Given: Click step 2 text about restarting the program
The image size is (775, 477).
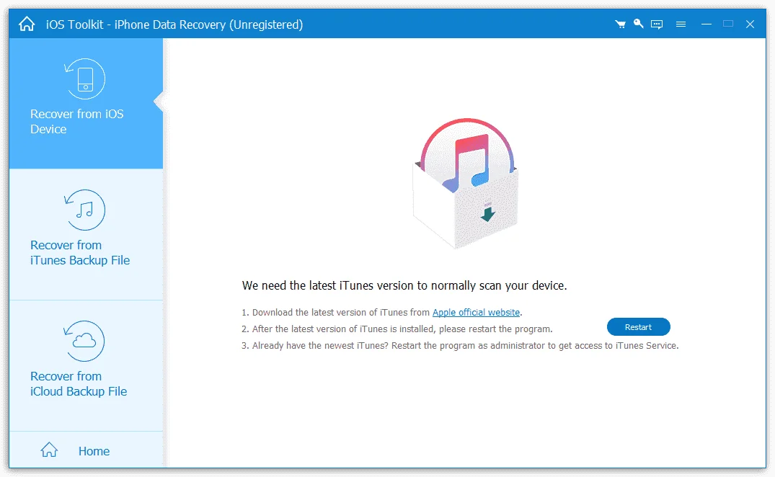Looking at the screenshot, I should (397, 329).
